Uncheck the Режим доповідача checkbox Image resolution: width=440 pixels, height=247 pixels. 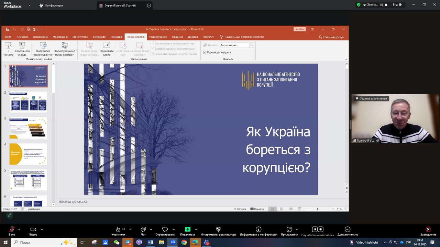pyautogui.click(x=205, y=52)
